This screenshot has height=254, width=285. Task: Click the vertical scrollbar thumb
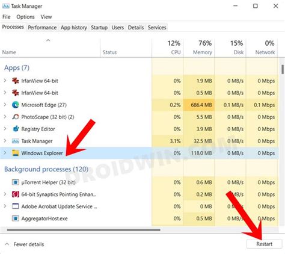[x=283, y=69]
